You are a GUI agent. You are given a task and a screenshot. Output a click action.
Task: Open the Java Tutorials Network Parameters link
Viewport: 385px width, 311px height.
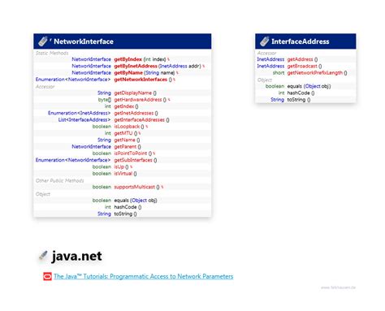pos(143,276)
